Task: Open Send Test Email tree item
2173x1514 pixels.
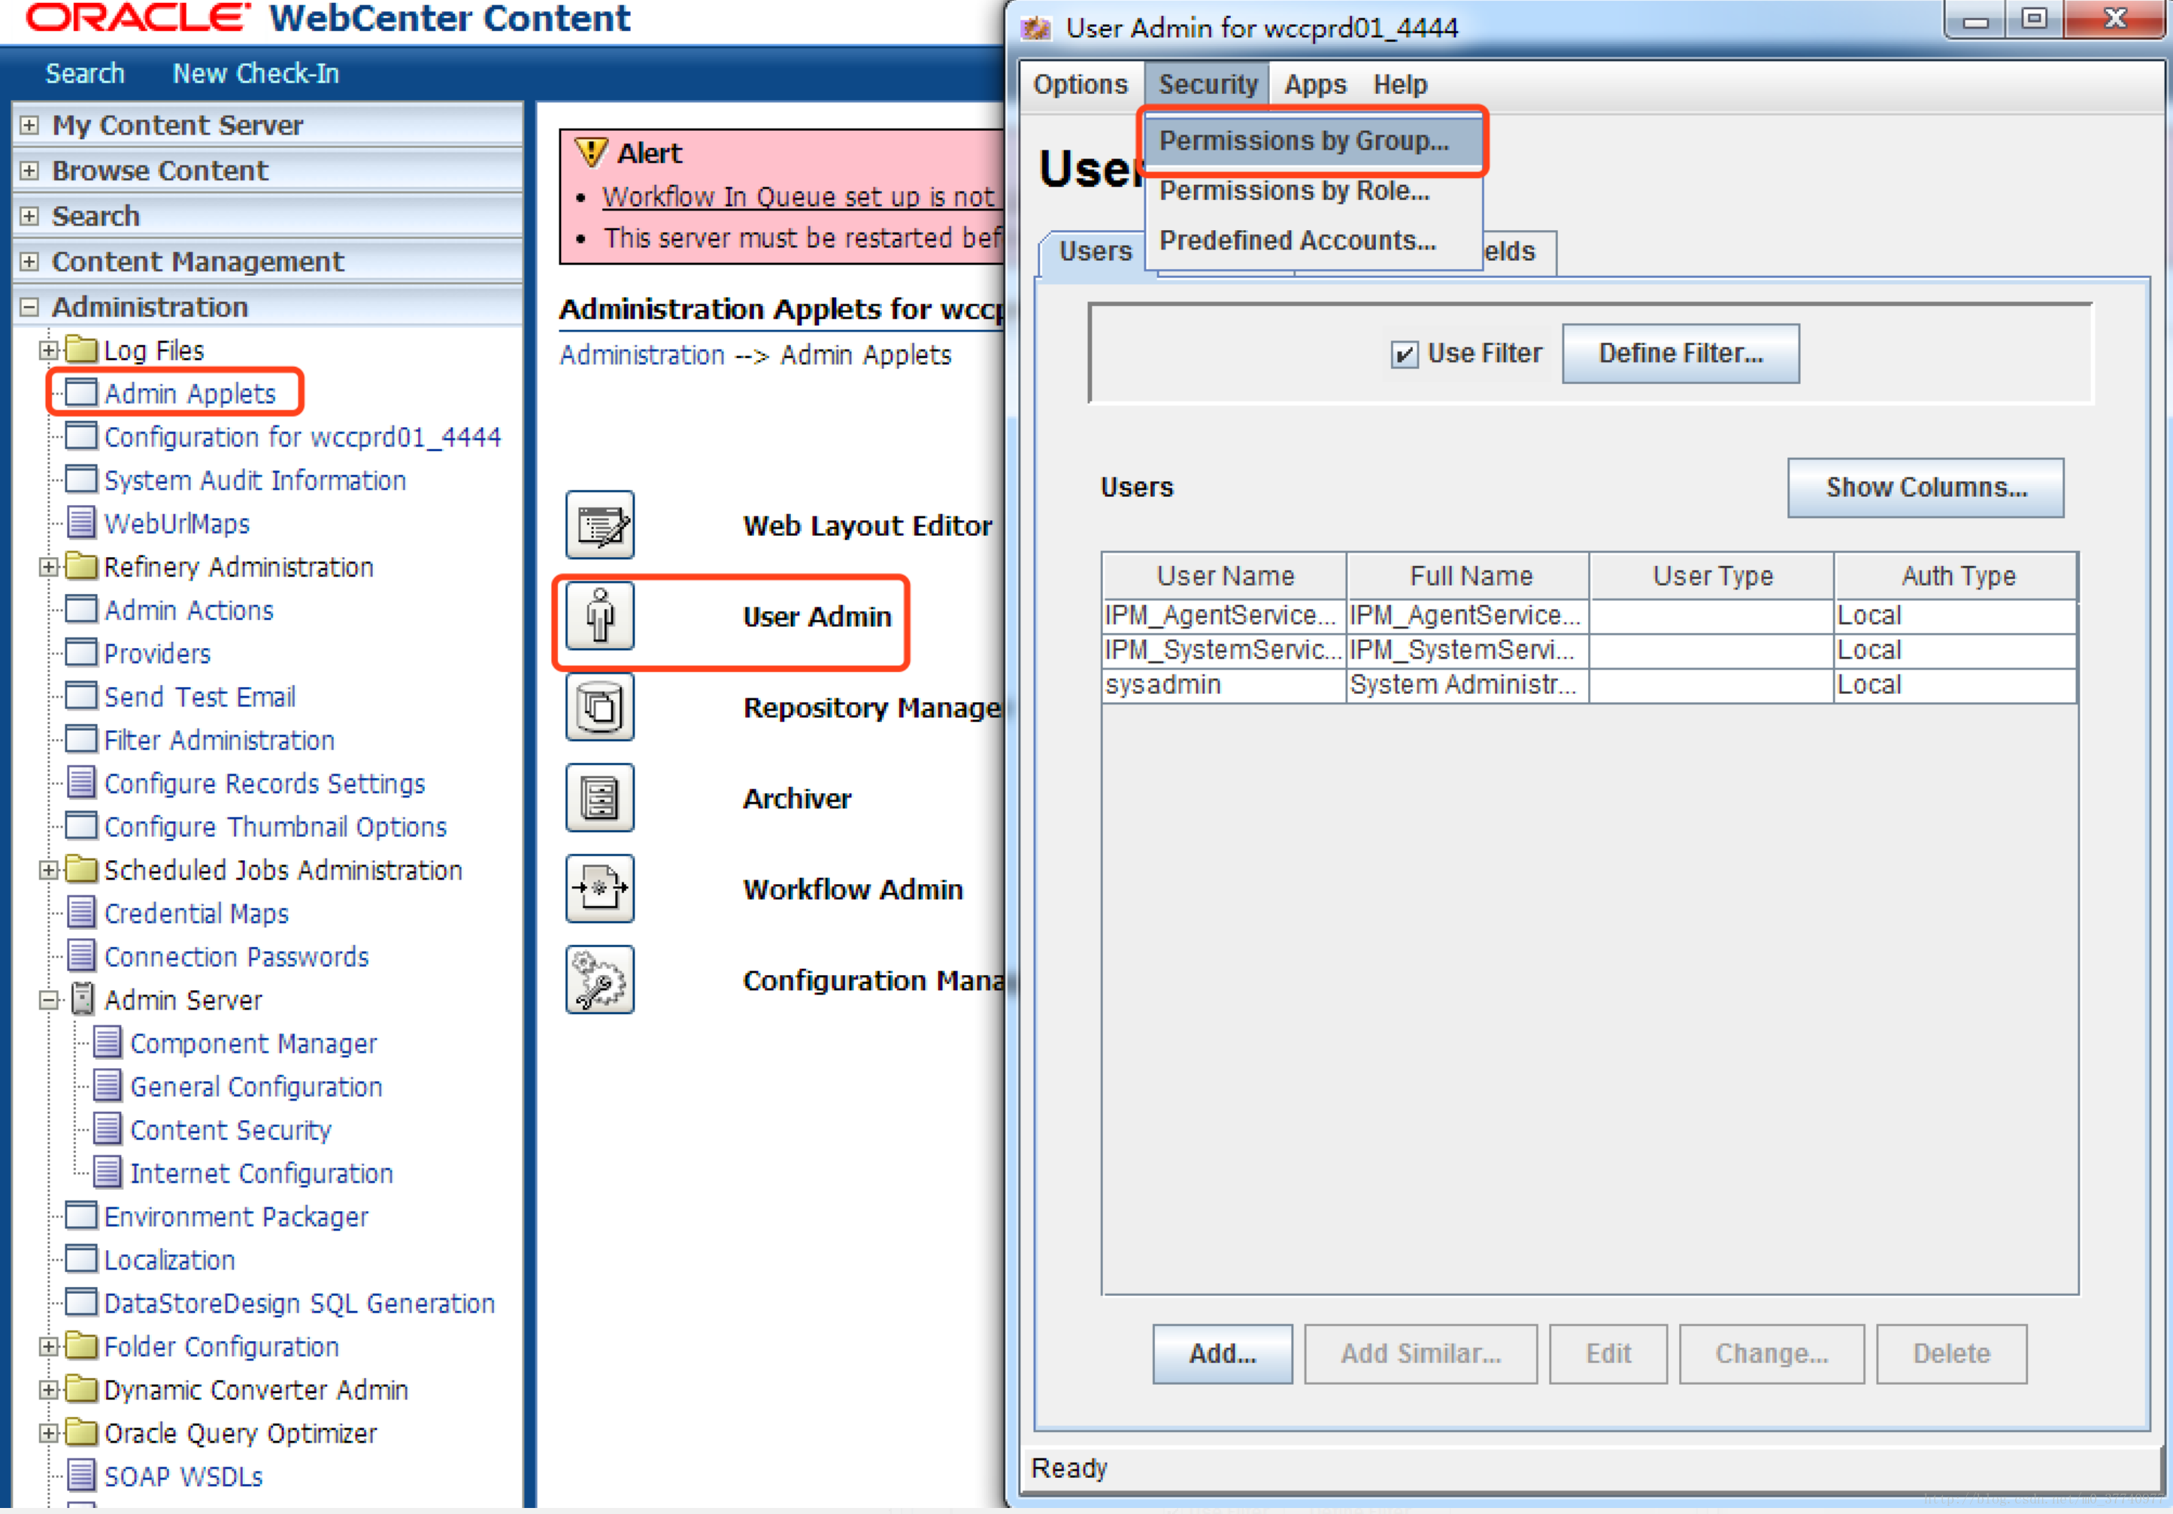Action: pyautogui.click(x=200, y=698)
